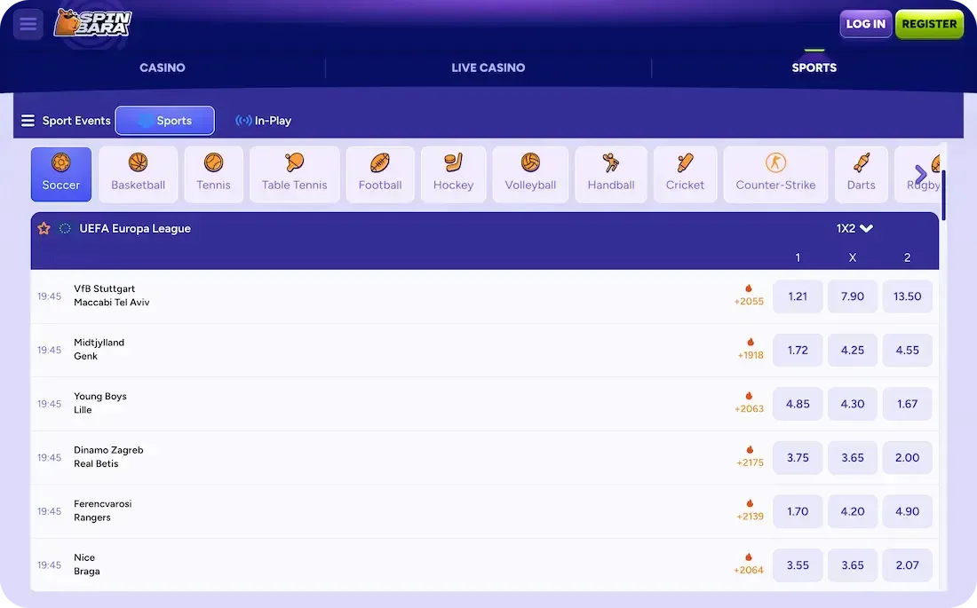Open the hamburger menu beside Spinbara logo
The width and height of the screenshot is (977, 608).
[x=28, y=24]
